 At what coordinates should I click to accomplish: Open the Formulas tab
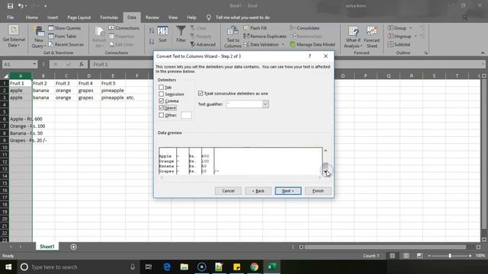pyautogui.click(x=109, y=18)
